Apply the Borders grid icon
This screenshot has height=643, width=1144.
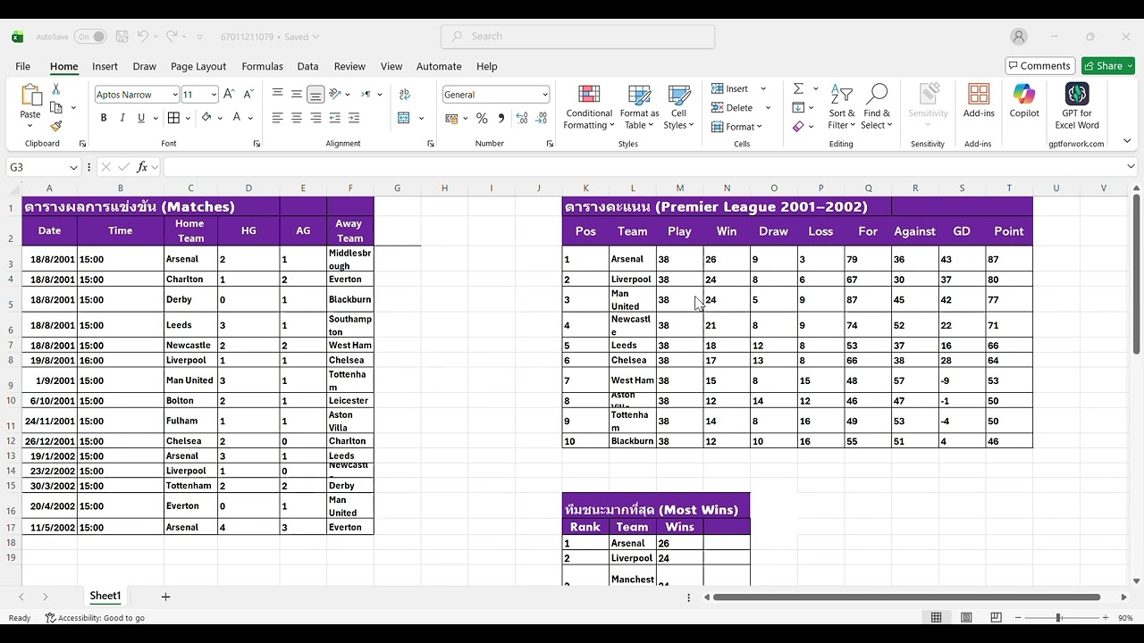point(173,118)
